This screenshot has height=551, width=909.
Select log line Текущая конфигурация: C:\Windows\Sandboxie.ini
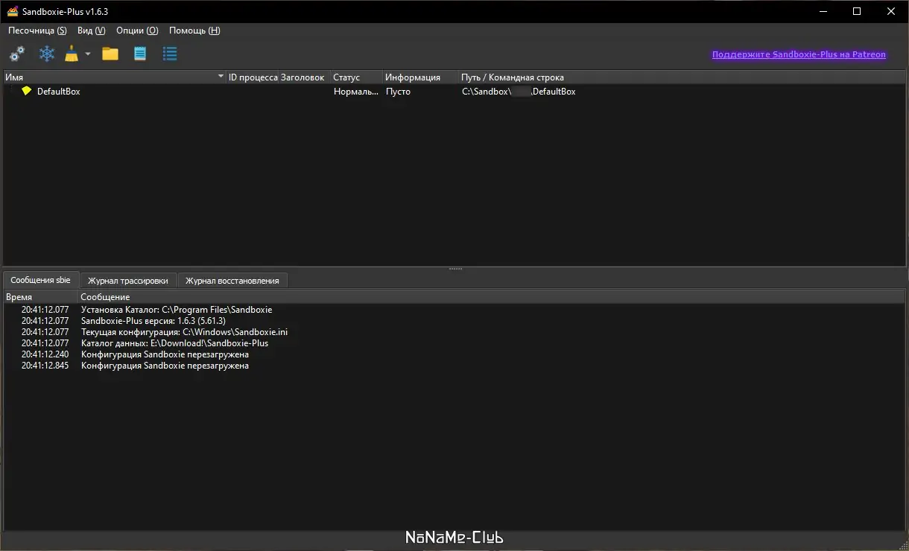point(184,332)
